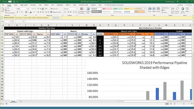
Task: Add a new sheet with plus icon
Action: [x=21, y=101]
